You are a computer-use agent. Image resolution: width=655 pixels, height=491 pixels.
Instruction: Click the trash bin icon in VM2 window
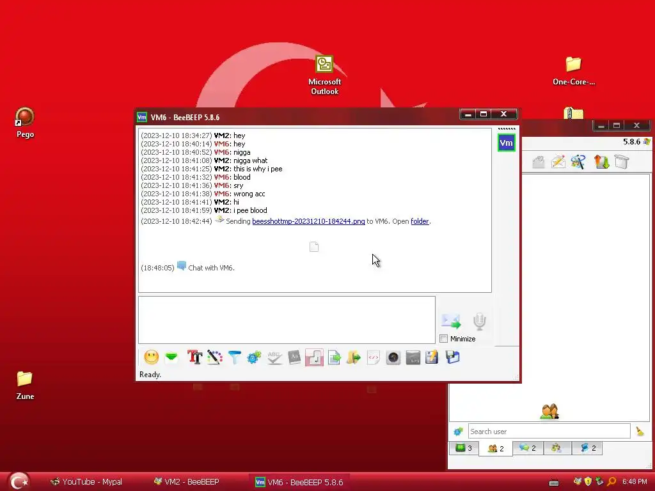pyautogui.click(x=622, y=162)
